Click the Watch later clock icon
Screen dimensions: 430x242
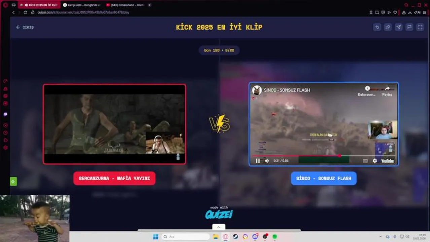[367, 88]
